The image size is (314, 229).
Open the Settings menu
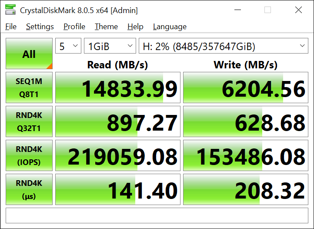(40, 27)
